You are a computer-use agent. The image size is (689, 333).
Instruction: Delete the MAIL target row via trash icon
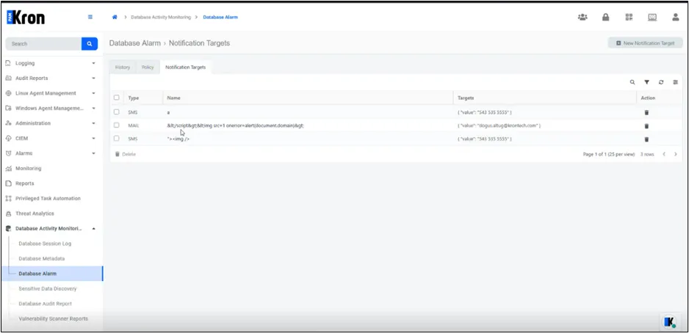click(x=646, y=126)
